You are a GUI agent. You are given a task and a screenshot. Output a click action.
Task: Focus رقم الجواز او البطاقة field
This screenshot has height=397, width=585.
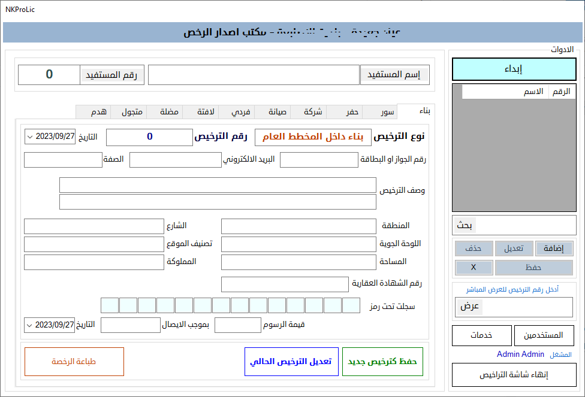(x=319, y=159)
